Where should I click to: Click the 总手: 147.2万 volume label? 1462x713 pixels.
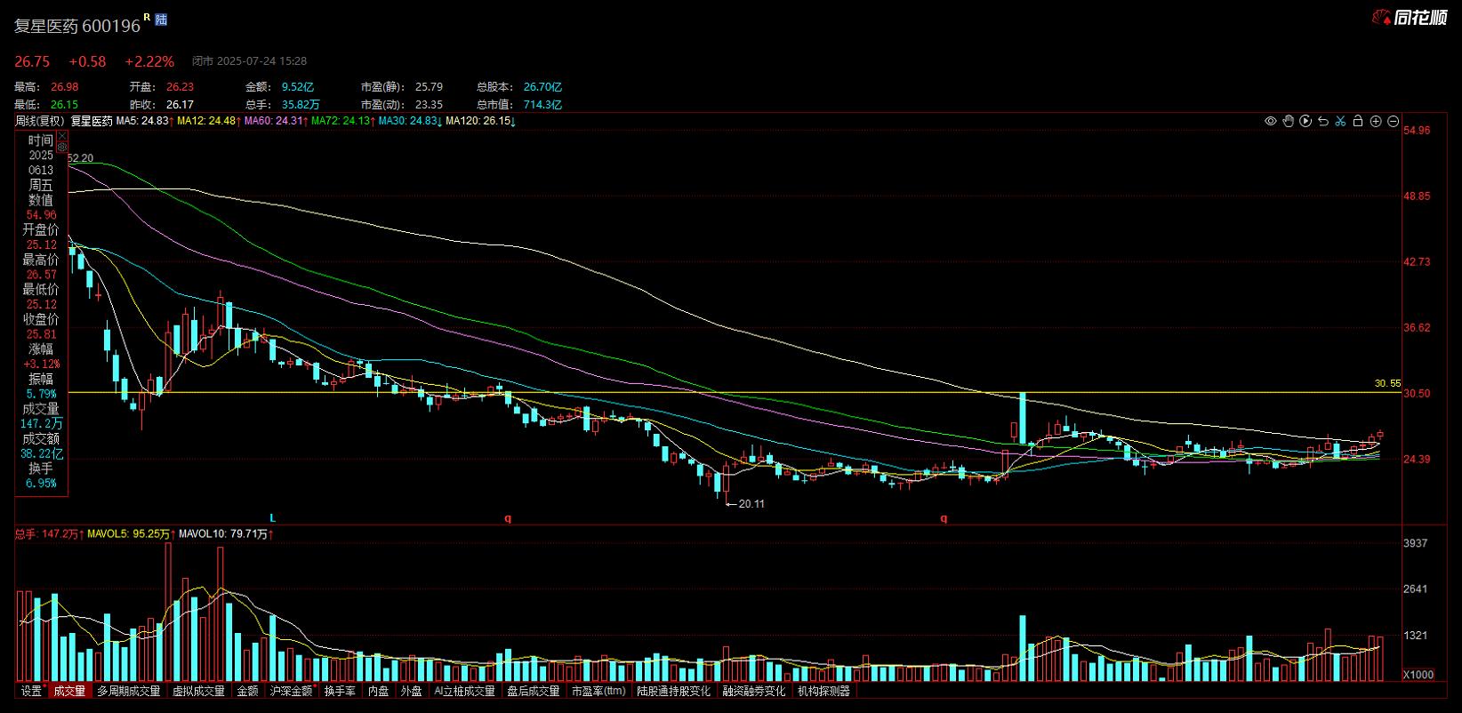click(45, 534)
